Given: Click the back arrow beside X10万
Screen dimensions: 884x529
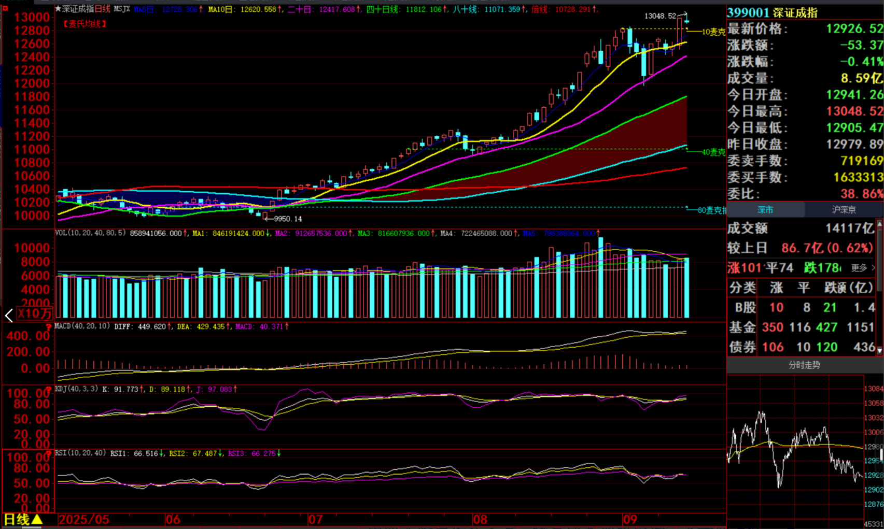Looking at the screenshot, I should click(x=9, y=315).
